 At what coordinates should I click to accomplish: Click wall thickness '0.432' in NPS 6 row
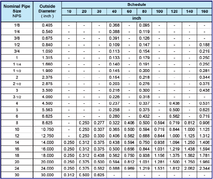tap(144, 116)
